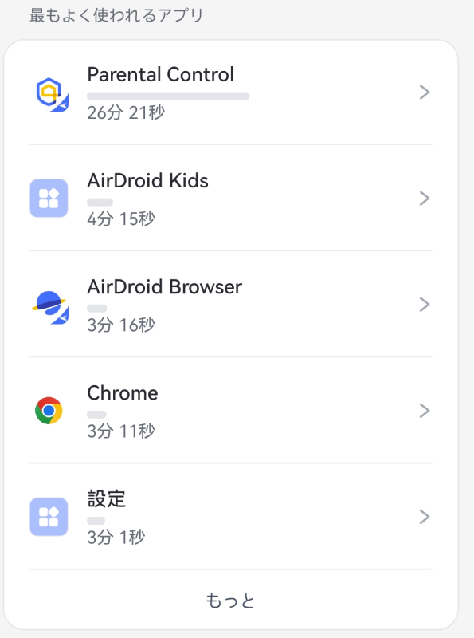Expand AirDroid Kids usage details

coord(425,198)
